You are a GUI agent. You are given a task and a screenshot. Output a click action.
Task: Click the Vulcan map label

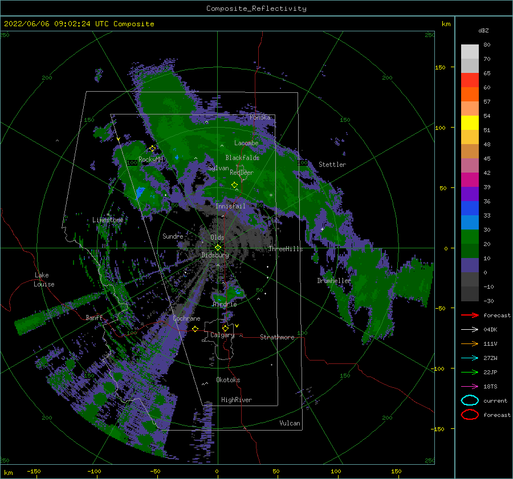[x=290, y=423]
